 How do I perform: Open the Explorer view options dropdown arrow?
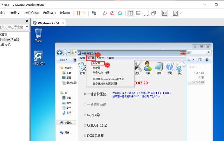pos(193,60)
